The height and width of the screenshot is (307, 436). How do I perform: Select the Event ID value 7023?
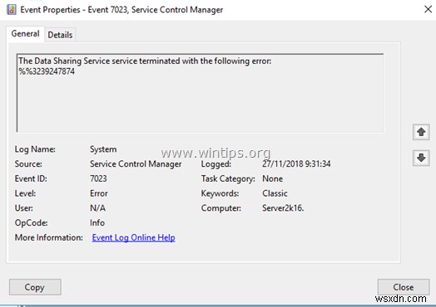[98, 178]
